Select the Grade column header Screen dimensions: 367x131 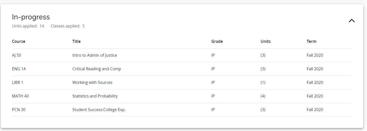coord(217,41)
